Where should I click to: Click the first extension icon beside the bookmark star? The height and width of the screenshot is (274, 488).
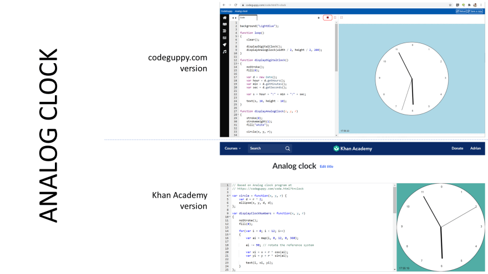click(x=457, y=5)
